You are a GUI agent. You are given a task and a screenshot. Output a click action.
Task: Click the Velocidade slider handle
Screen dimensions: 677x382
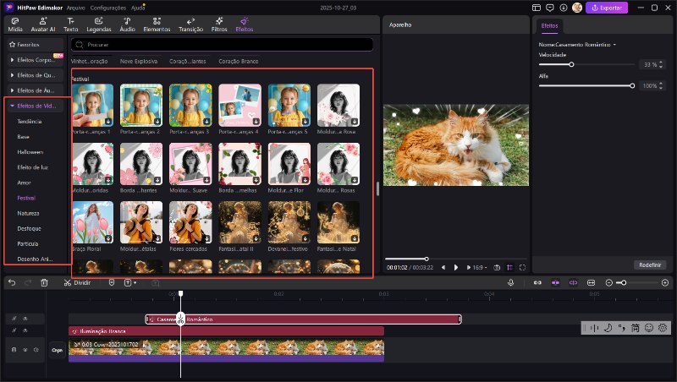click(x=571, y=64)
